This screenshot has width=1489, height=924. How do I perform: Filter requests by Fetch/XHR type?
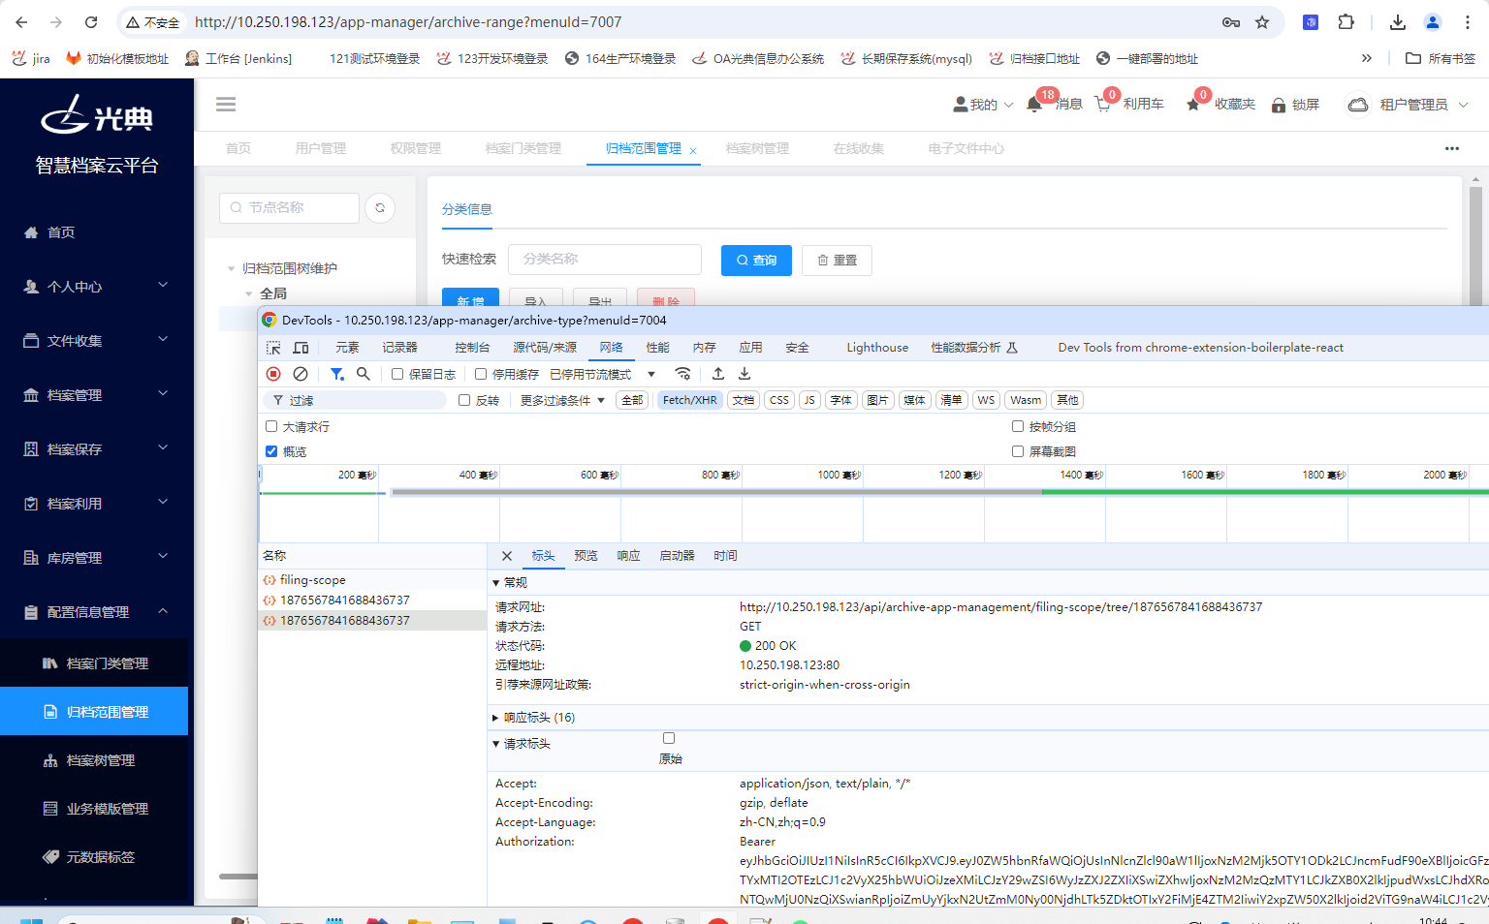click(690, 400)
